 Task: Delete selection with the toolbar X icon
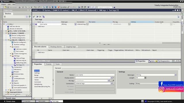coord(32,7)
